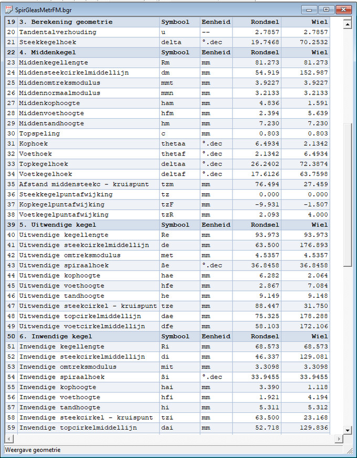The image size is (357, 458).
Task: Click 'Wiel' column header in row 22
Action: [x=320, y=53]
